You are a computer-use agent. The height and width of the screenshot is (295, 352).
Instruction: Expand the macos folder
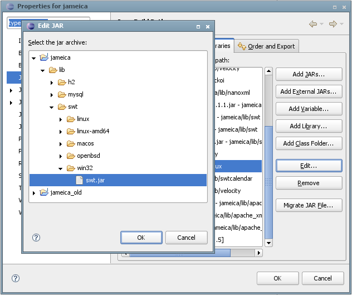coord(61,144)
